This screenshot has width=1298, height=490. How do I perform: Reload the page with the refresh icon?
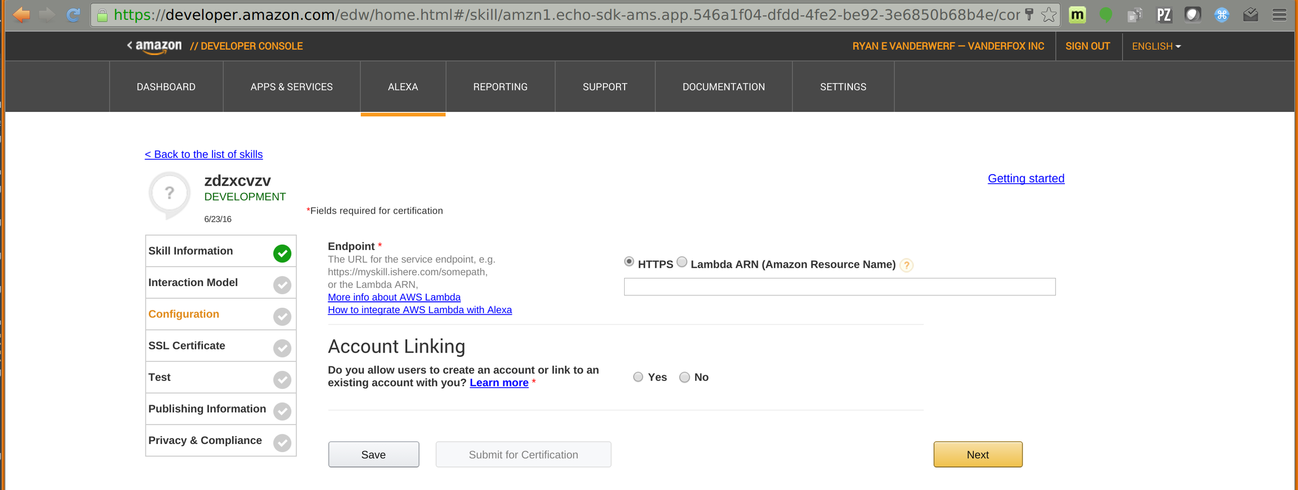[x=73, y=15]
